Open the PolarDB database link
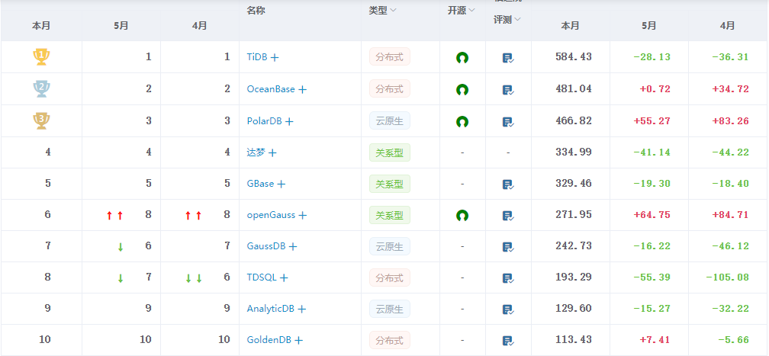 pyautogui.click(x=264, y=121)
